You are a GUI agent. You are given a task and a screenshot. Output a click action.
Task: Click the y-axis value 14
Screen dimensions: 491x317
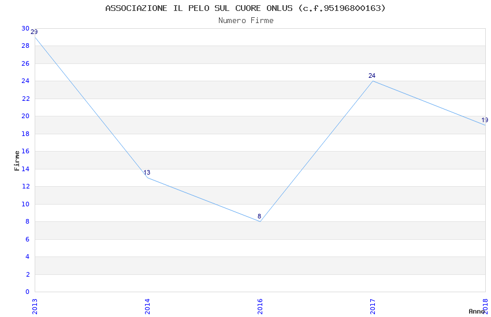pos(25,169)
